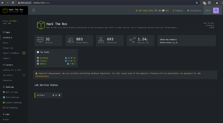This screenshot has height=123, width=223.
Task: Expand the Rankings sidebar section
Action: pos(10,87)
